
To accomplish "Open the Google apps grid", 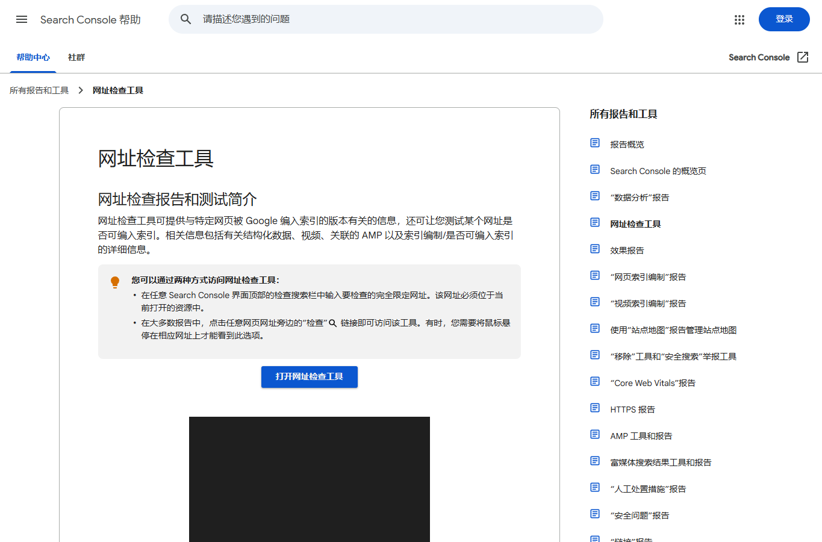I will click(739, 20).
